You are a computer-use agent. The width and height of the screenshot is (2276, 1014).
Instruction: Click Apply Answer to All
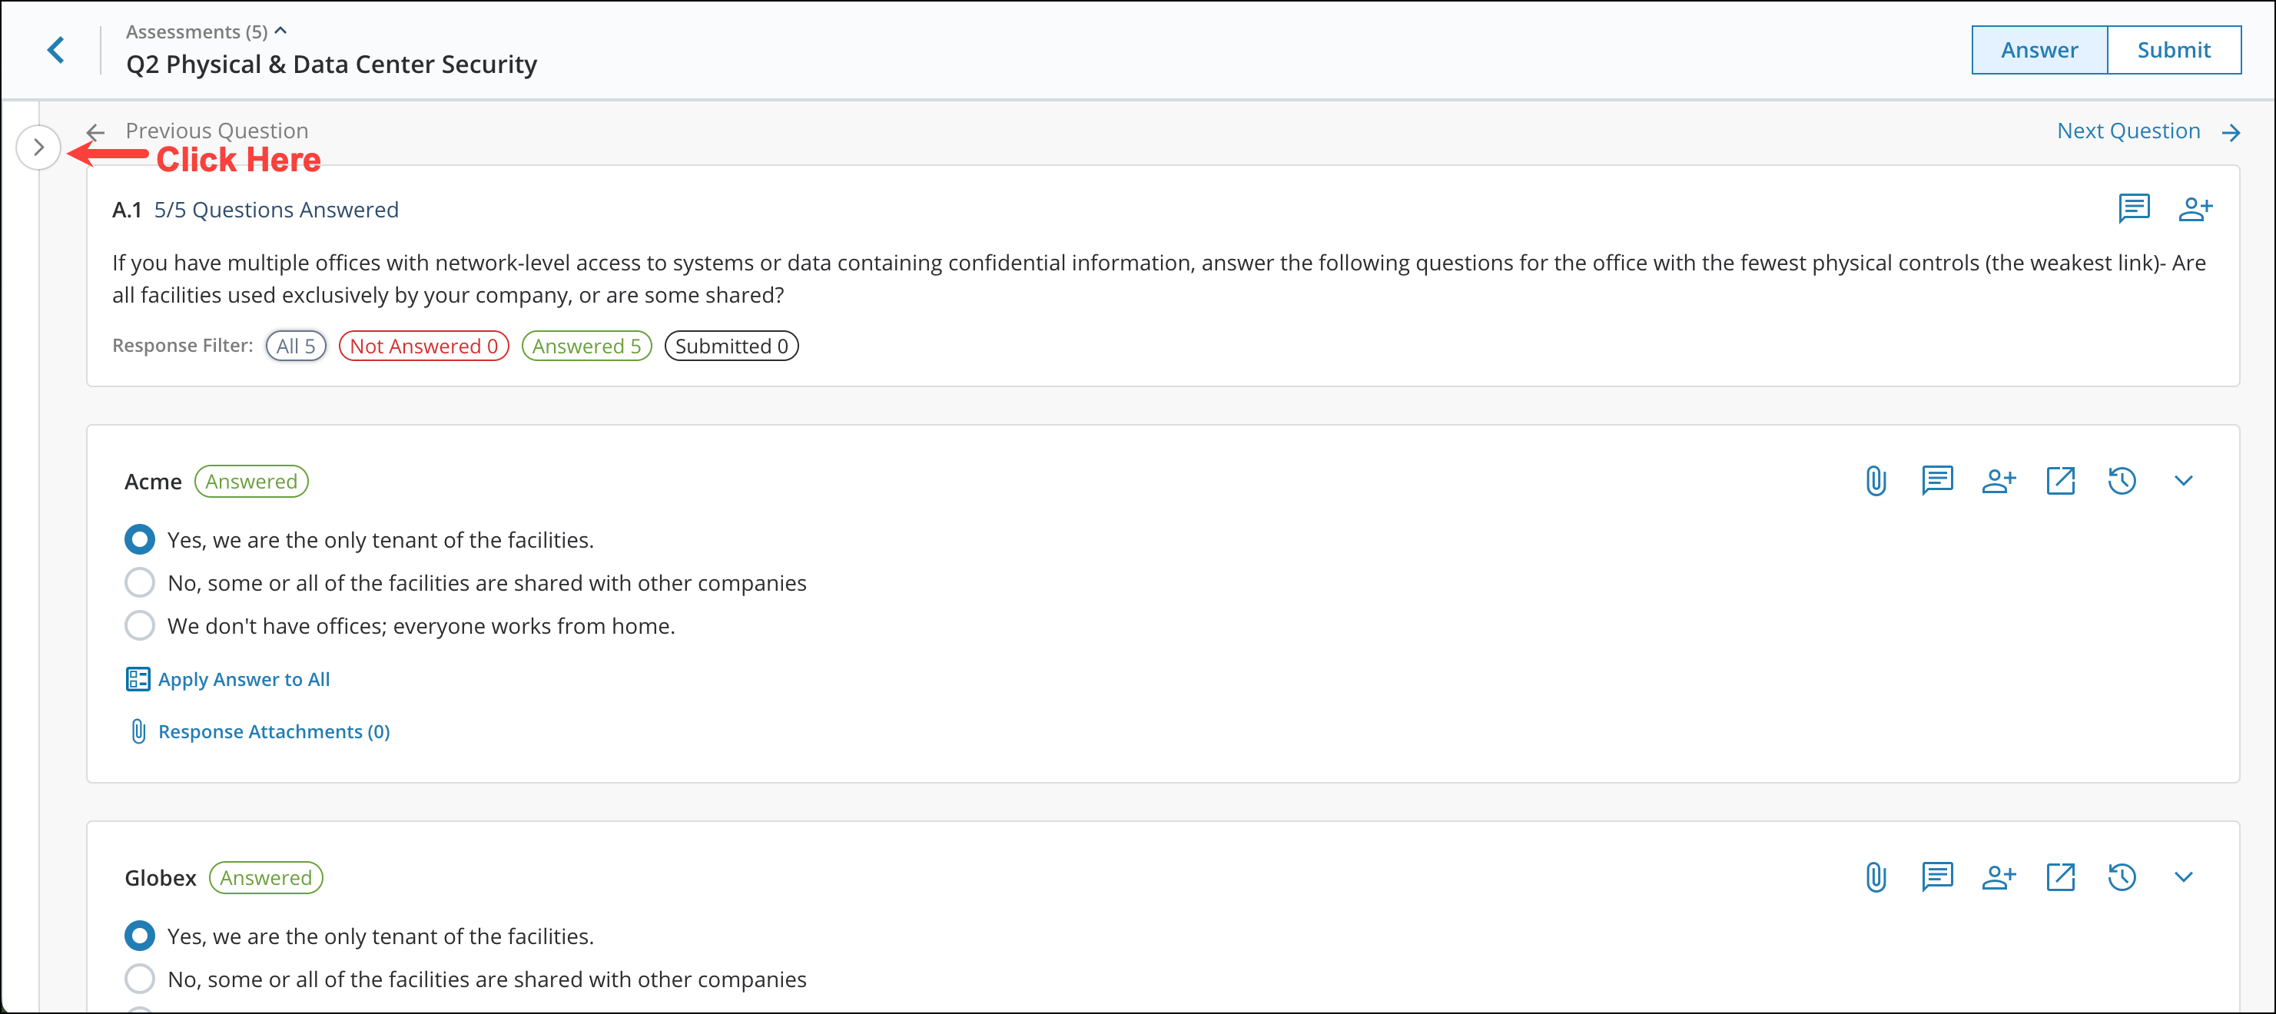pyautogui.click(x=243, y=678)
